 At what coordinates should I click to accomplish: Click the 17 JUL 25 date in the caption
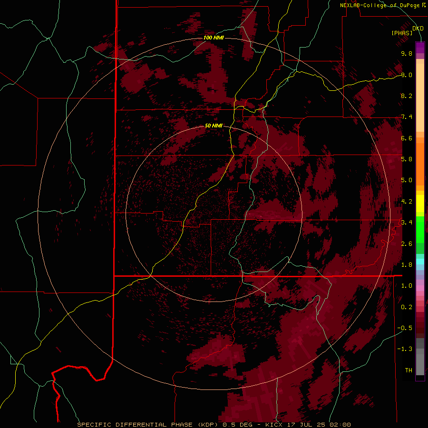pos(307,425)
